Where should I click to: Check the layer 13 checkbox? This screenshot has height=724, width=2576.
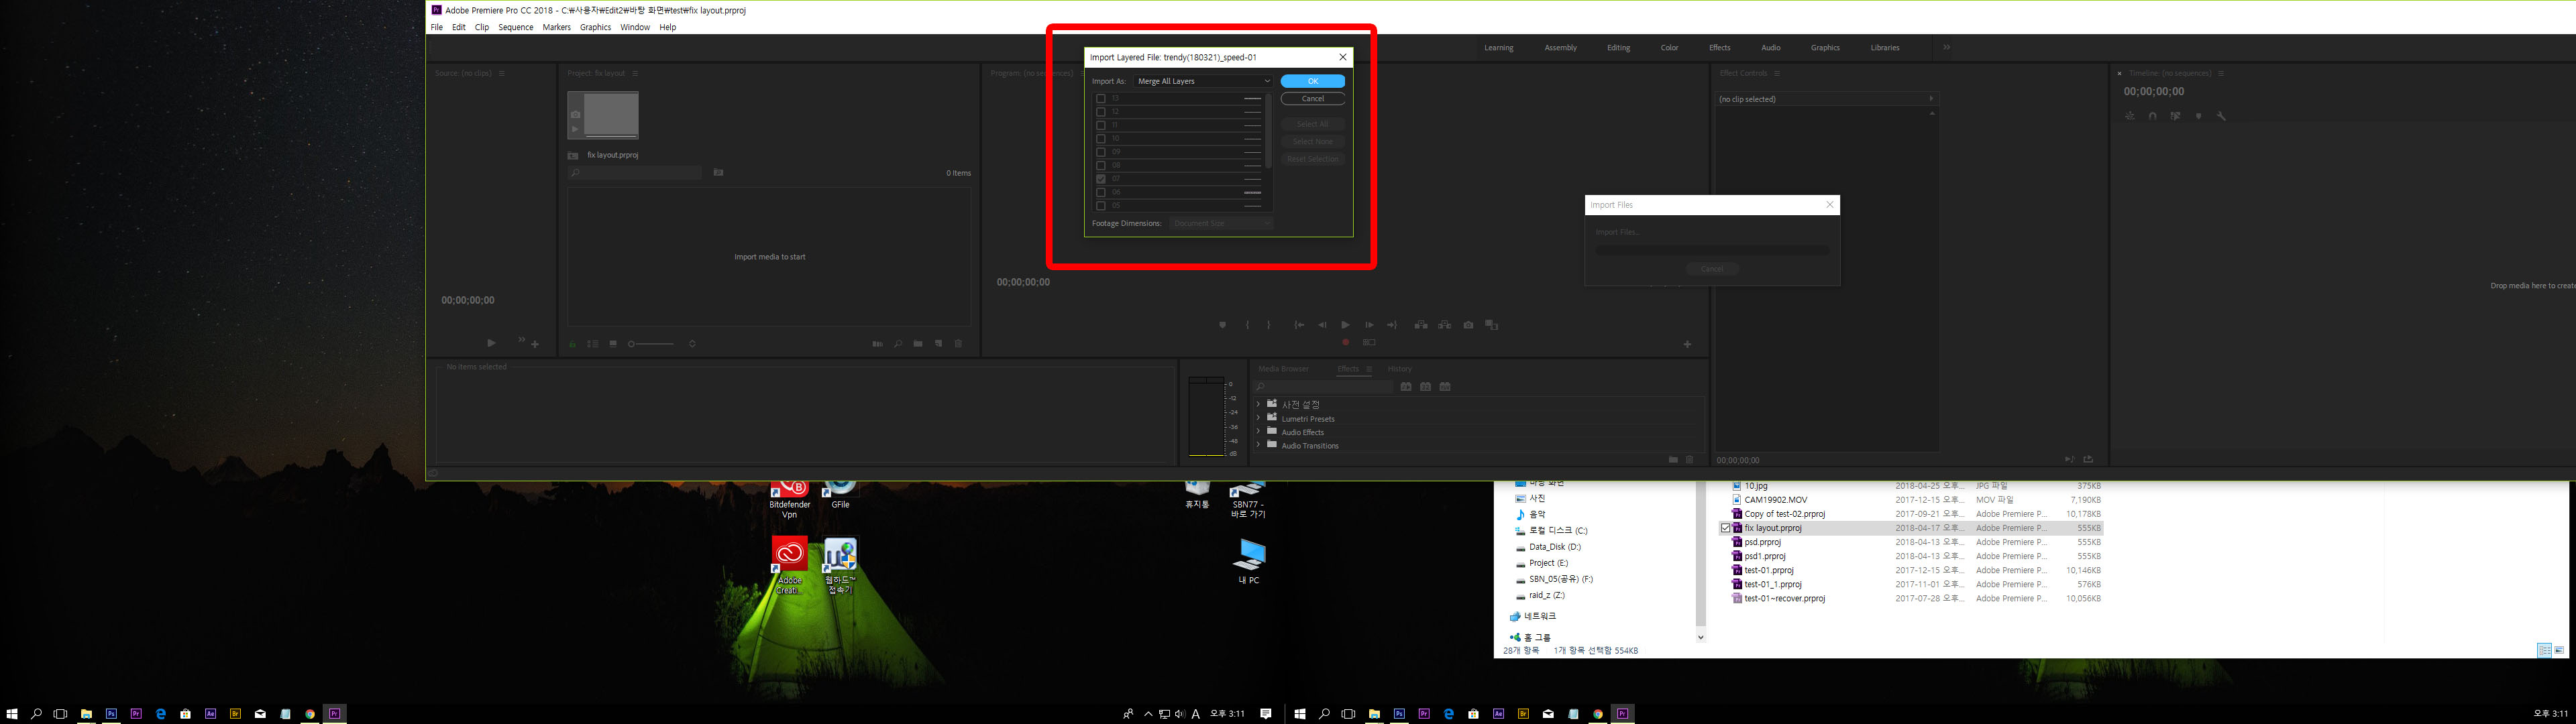pyautogui.click(x=1100, y=98)
